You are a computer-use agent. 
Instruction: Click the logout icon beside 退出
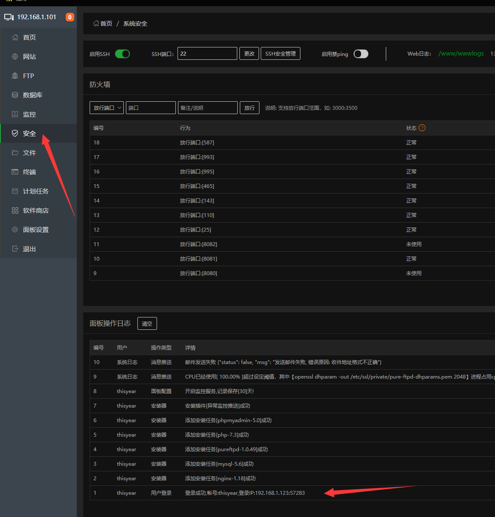15,249
